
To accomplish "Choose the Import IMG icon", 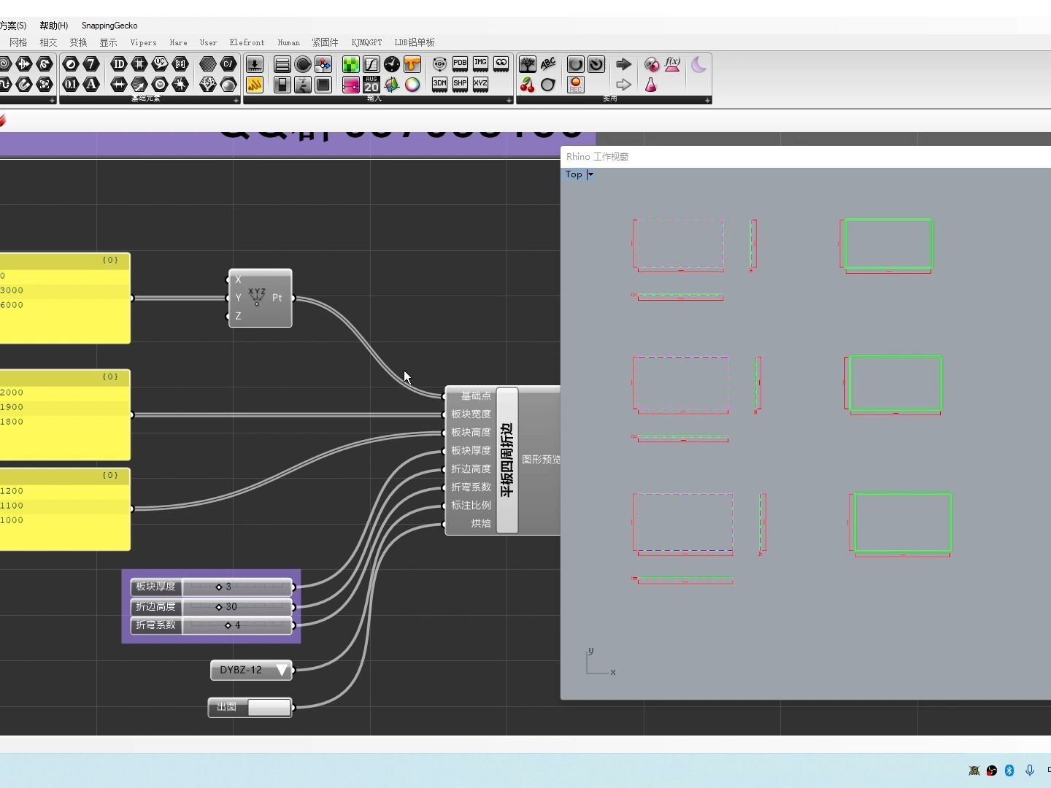I will point(480,64).
